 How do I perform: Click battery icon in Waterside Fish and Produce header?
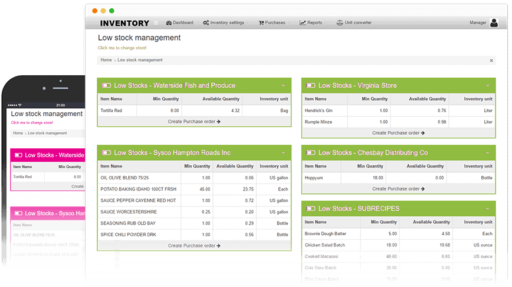106,86
